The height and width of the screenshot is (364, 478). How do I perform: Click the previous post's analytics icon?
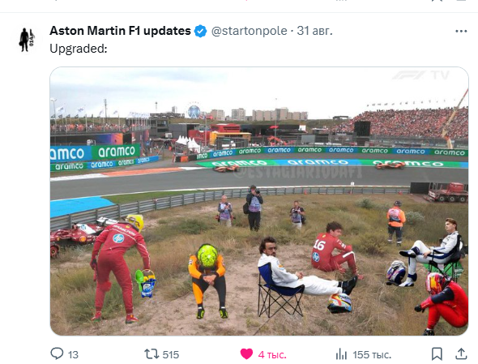[341, 1]
